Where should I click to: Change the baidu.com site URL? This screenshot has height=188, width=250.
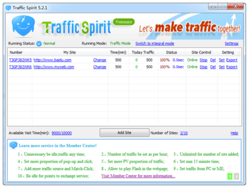click(x=100, y=60)
